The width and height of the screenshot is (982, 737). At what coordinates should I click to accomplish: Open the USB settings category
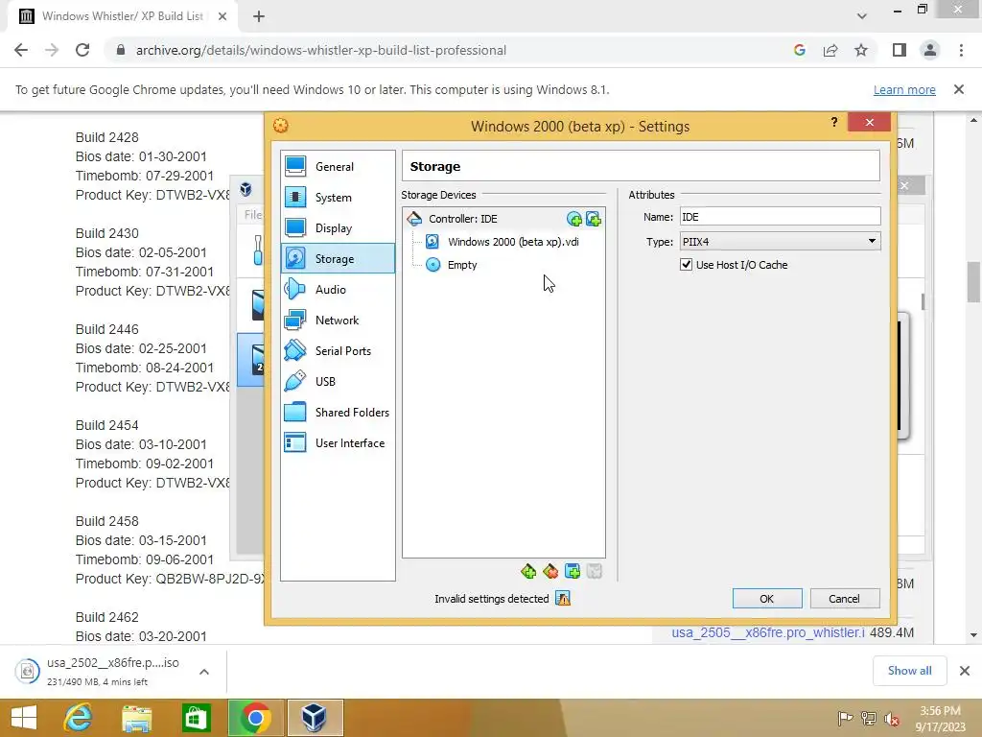338,382
